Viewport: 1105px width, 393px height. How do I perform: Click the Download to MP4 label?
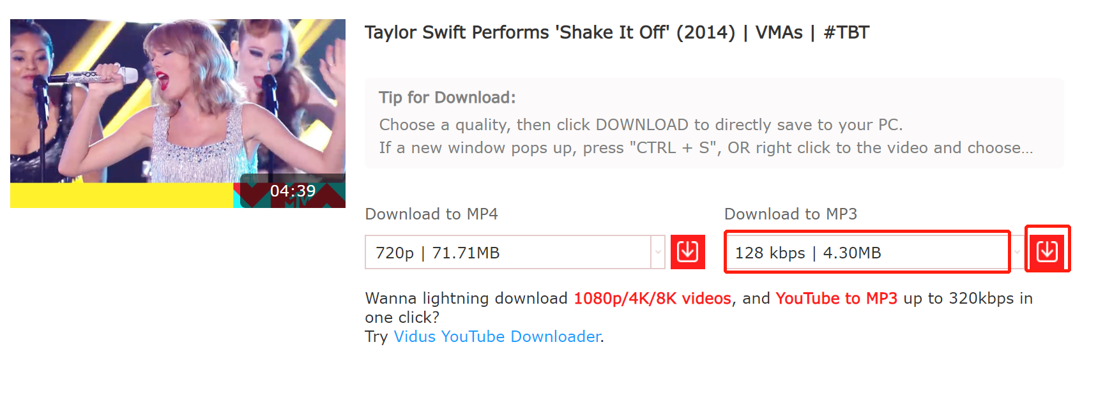coord(432,214)
